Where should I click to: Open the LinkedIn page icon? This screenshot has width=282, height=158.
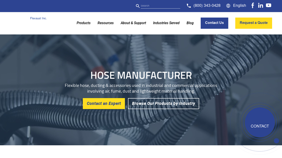[260, 6]
